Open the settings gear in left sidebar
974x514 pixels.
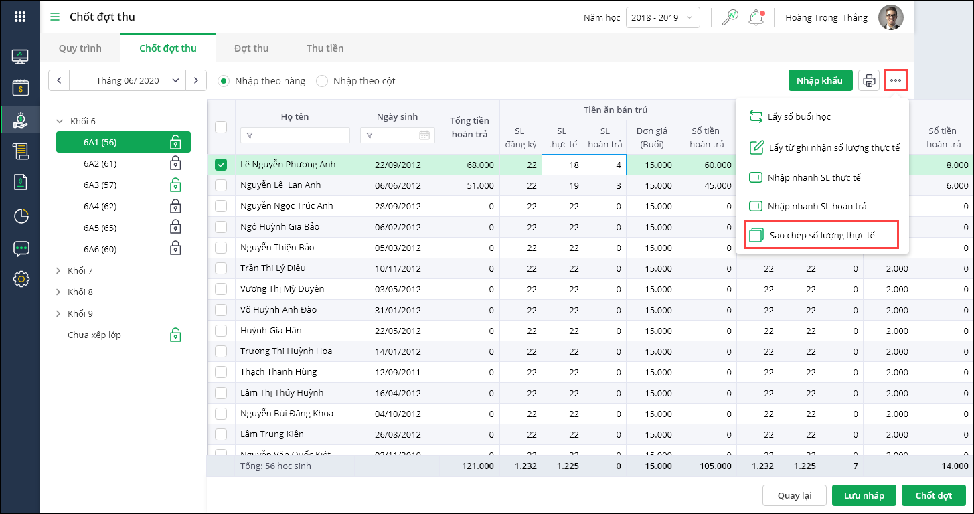click(x=21, y=279)
